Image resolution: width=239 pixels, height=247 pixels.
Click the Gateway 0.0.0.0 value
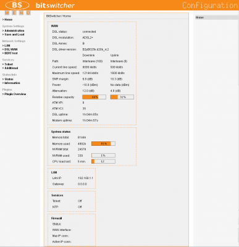82,184
